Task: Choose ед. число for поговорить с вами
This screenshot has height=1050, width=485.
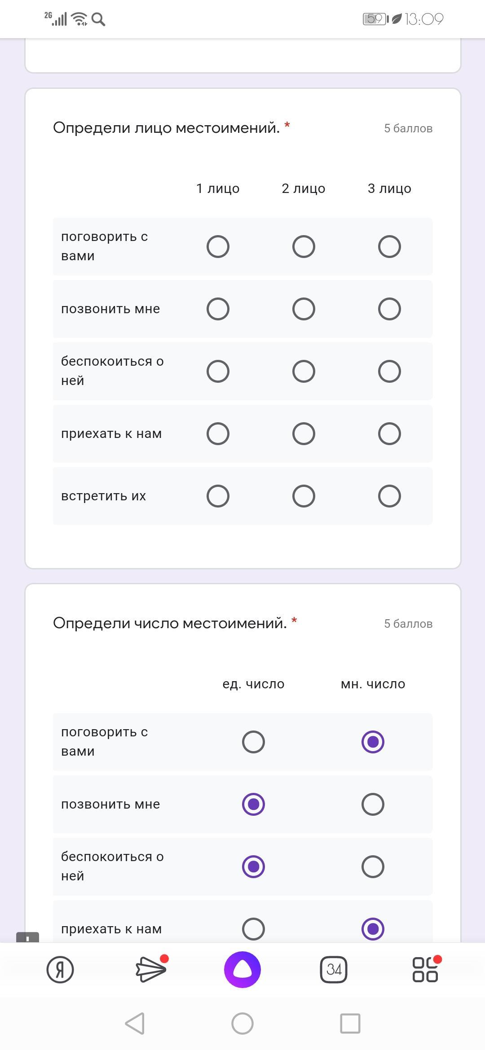Action: tap(253, 742)
